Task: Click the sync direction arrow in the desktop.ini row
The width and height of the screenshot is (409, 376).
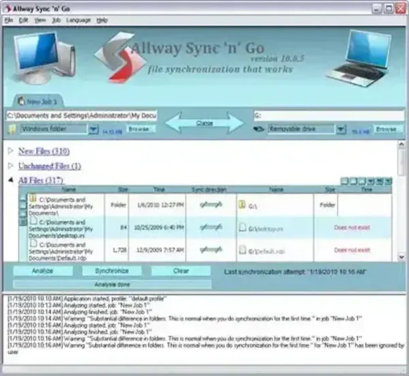Action: click(x=211, y=227)
